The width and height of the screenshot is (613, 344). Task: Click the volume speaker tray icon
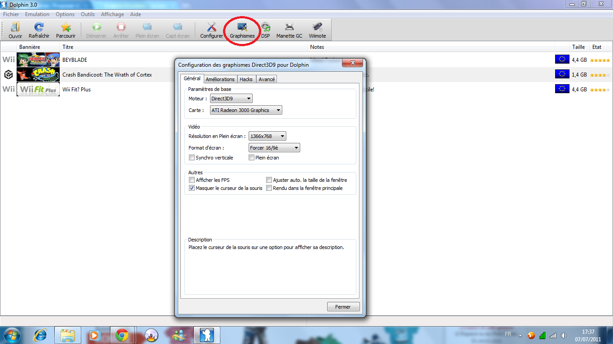click(x=564, y=335)
